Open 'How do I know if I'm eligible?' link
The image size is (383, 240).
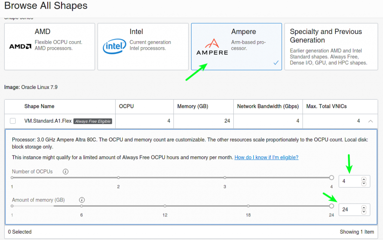click(x=266, y=157)
